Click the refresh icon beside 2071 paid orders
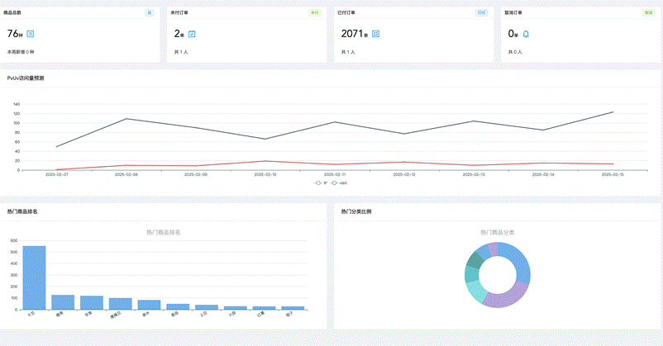Image resolution: width=663 pixels, height=346 pixels. pyautogui.click(x=375, y=34)
